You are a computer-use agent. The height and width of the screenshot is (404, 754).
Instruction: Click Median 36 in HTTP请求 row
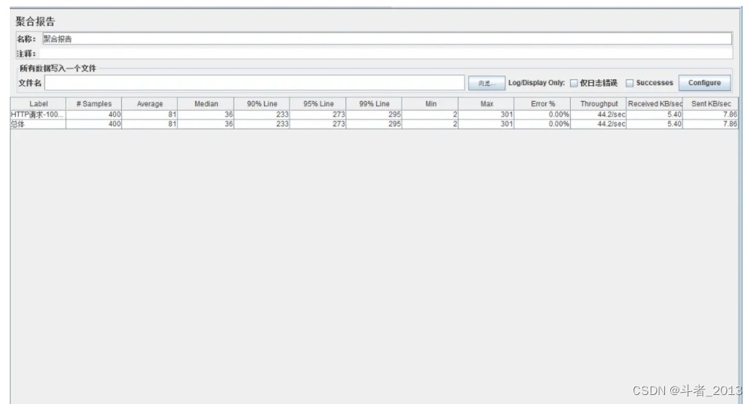(x=228, y=115)
